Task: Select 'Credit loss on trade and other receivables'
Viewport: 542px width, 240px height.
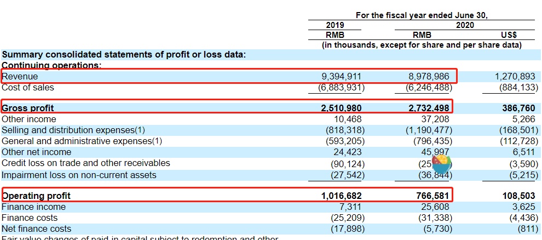Action: point(86,163)
